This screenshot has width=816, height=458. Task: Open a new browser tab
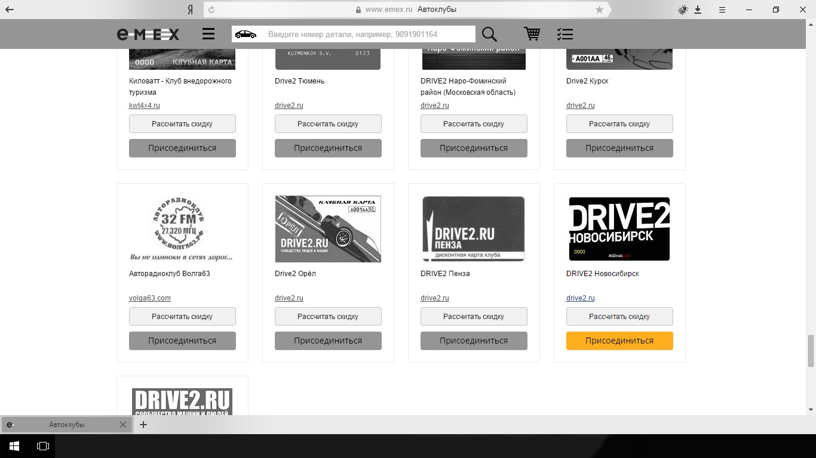(x=143, y=425)
